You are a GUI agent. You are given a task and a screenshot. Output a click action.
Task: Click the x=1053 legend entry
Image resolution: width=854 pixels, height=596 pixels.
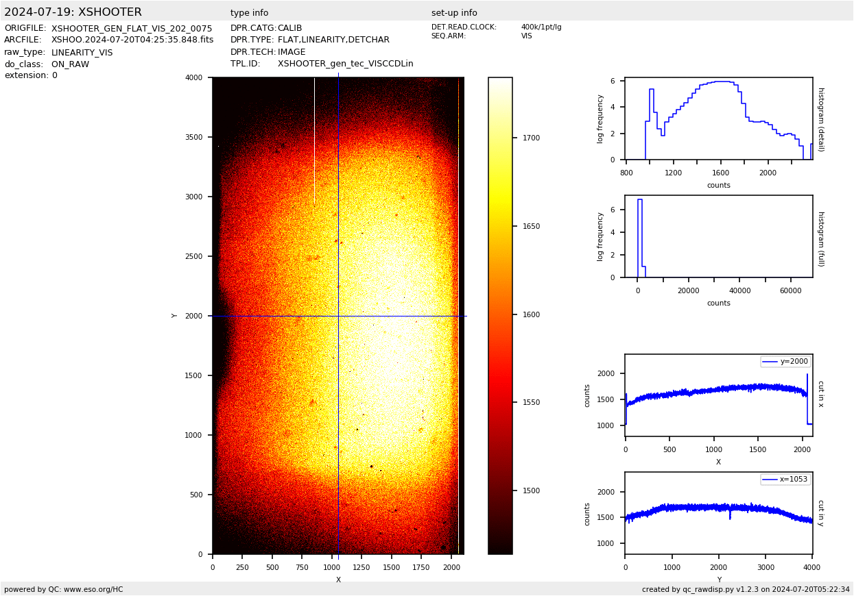pos(785,480)
